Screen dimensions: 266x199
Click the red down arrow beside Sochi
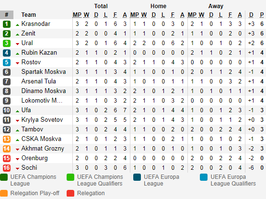(17, 169)
